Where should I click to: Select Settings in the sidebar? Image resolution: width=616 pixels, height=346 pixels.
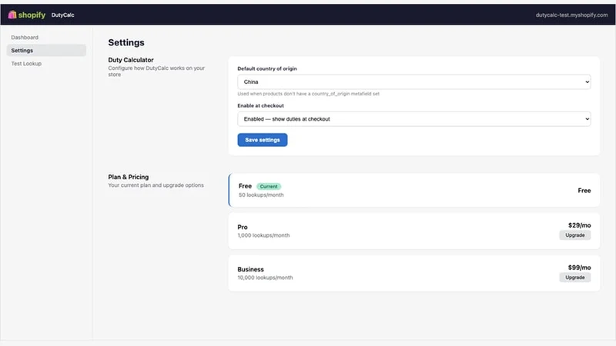coord(46,50)
